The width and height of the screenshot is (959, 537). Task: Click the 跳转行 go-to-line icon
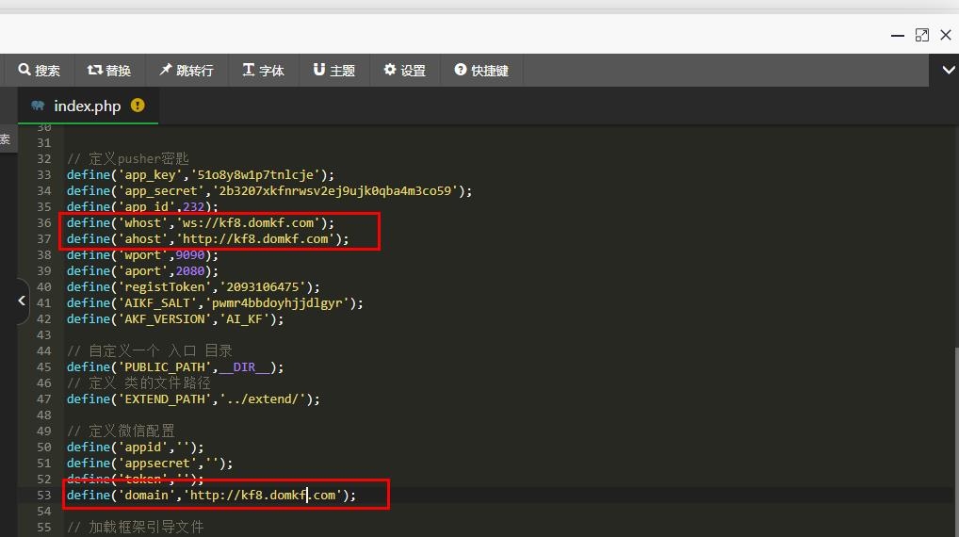point(166,70)
